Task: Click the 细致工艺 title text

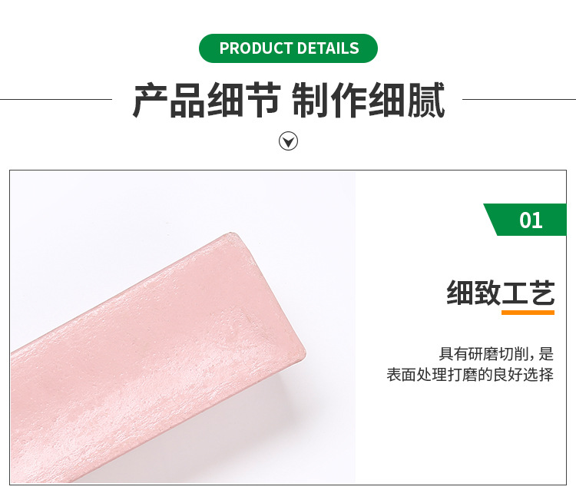Action: 500,293
